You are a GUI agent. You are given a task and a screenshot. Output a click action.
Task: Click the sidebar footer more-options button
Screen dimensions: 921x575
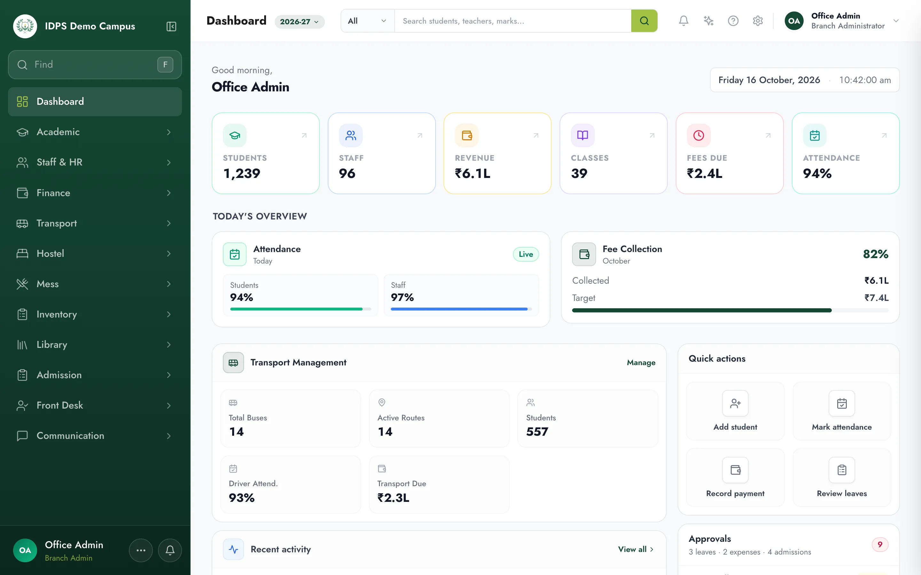(141, 550)
